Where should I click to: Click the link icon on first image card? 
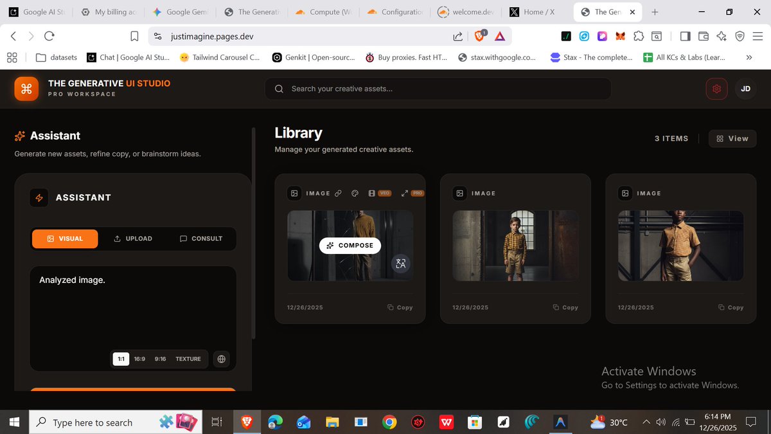click(x=338, y=193)
